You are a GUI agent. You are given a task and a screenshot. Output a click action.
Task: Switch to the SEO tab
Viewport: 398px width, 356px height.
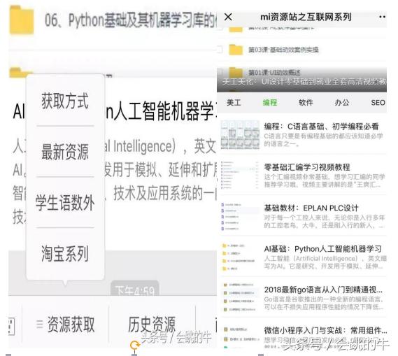click(x=378, y=103)
